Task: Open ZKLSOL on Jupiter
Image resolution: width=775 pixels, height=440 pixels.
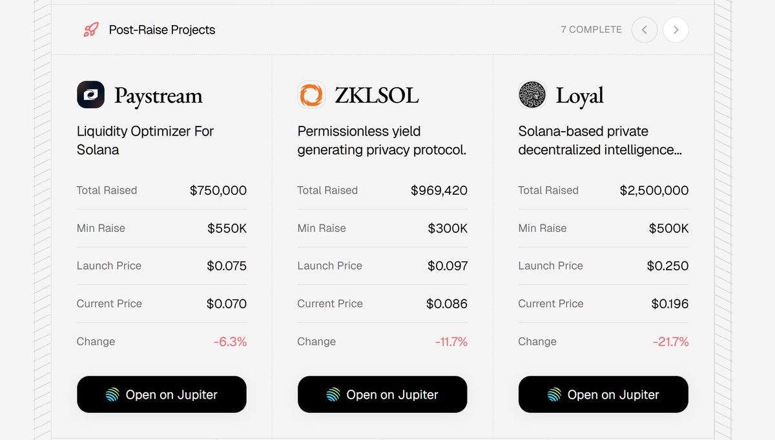Action: [x=382, y=394]
